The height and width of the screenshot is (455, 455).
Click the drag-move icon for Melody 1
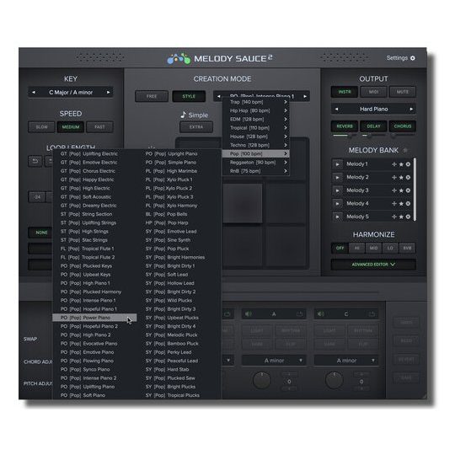[394, 164]
